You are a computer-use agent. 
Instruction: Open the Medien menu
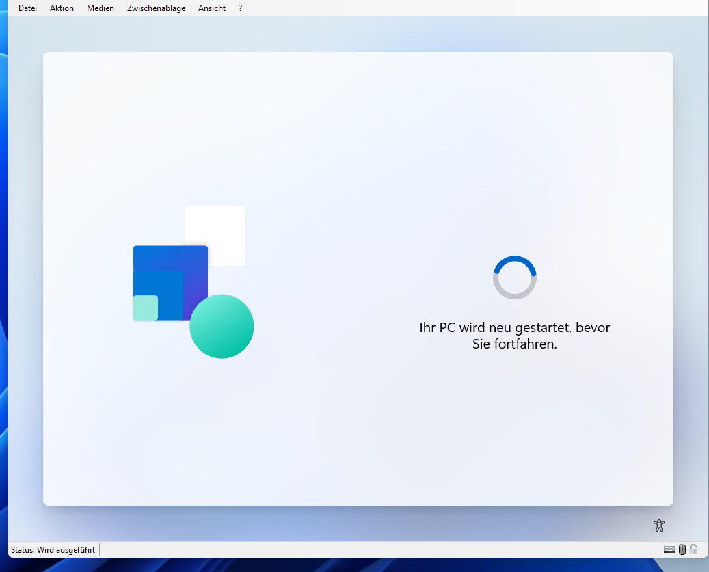coord(101,8)
